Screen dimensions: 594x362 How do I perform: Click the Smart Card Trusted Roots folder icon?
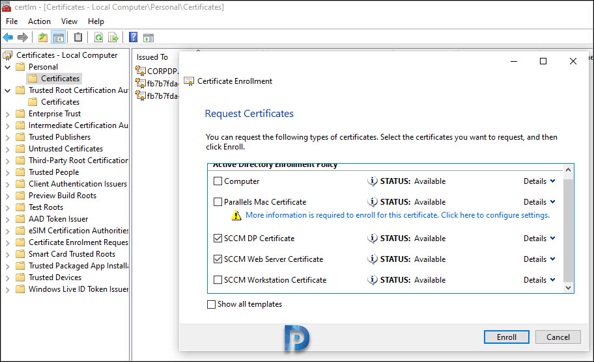point(20,254)
